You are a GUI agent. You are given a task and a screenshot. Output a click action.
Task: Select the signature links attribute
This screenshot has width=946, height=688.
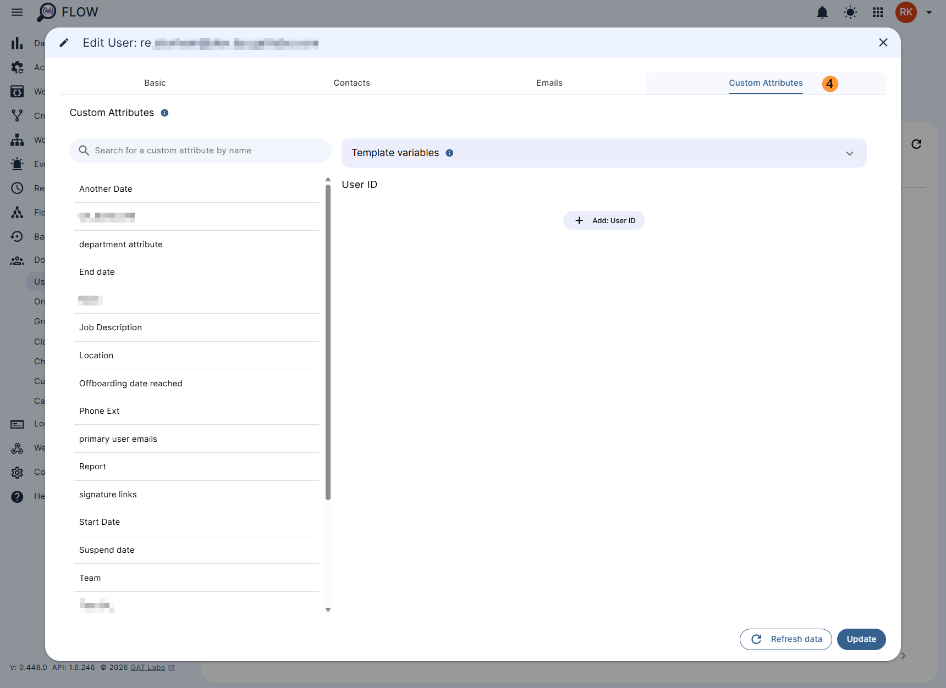(196, 495)
